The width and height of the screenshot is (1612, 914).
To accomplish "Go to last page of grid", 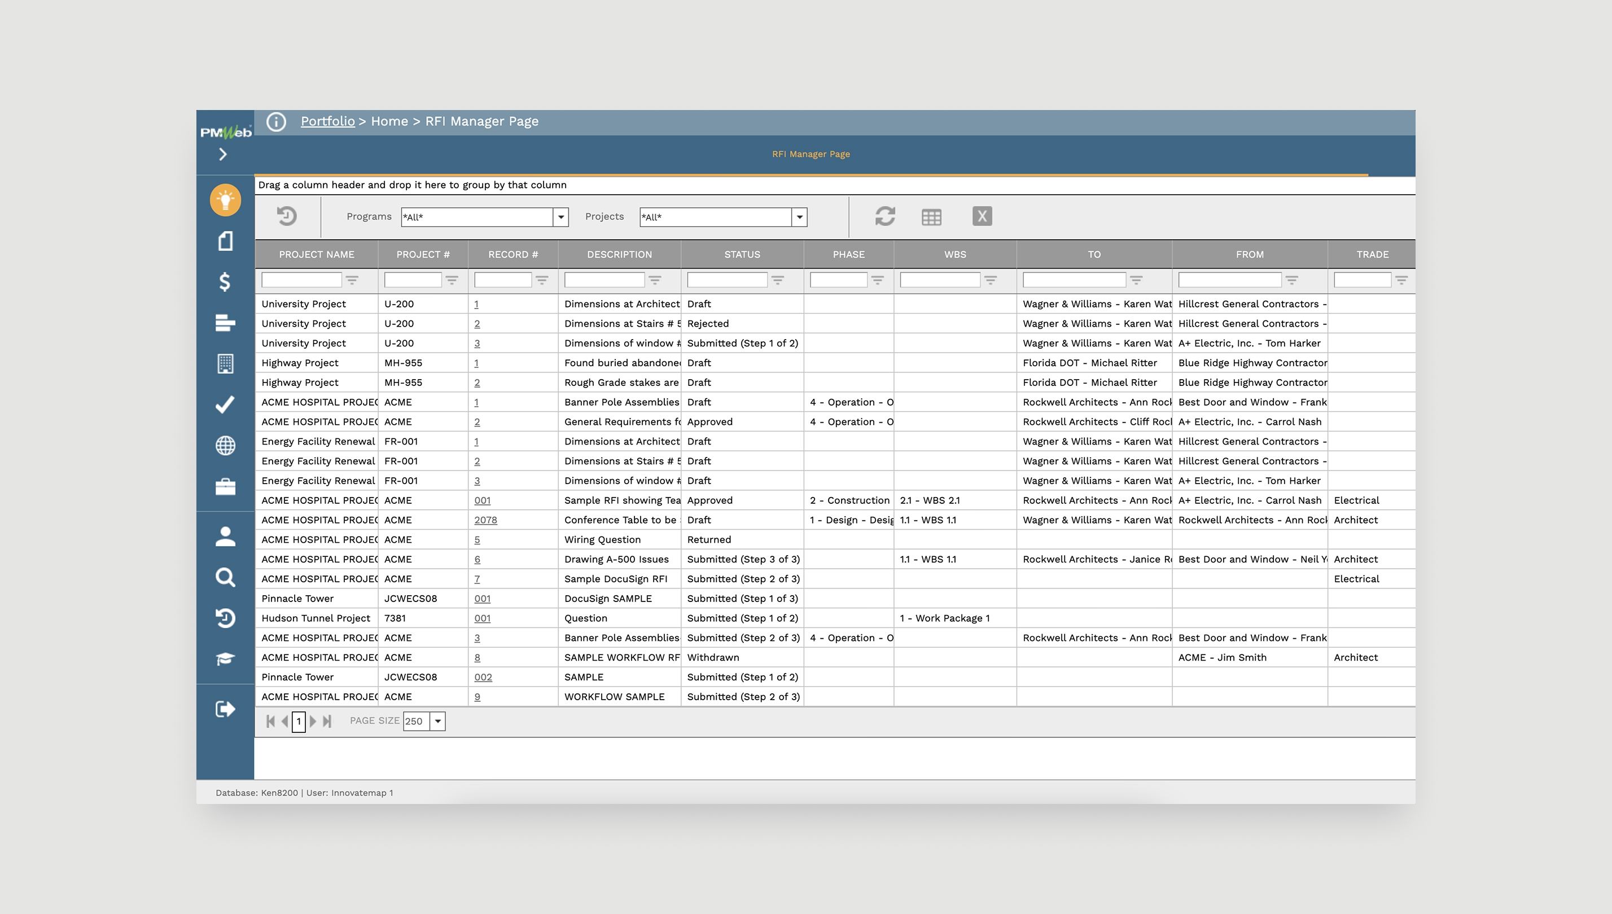I will (327, 721).
